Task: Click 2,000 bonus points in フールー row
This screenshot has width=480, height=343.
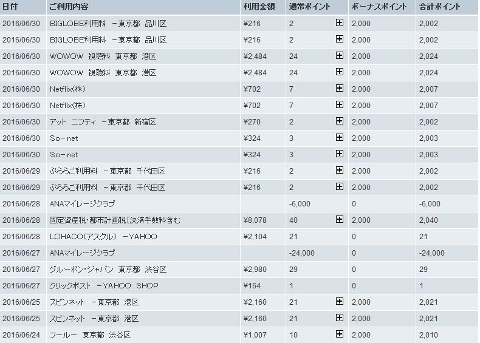Action: 361,335
